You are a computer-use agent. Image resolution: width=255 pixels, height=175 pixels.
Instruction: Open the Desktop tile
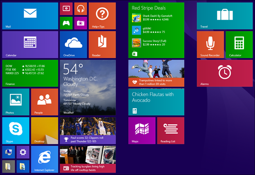(x=45, y=131)
